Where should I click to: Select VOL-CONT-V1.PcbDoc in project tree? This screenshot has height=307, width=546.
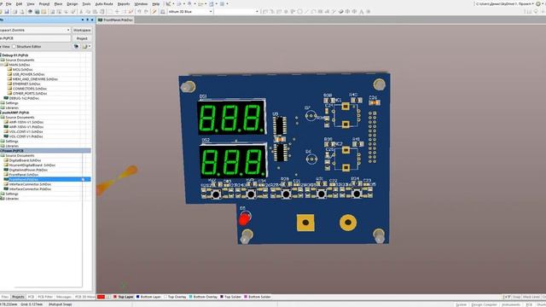[26, 136]
